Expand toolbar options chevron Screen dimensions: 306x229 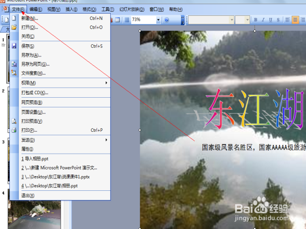click(x=183, y=20)
